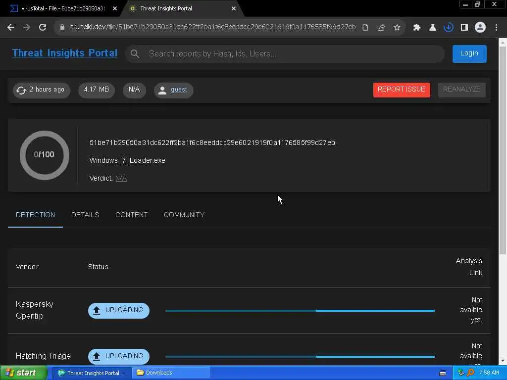Open the Downloads folder taskbar item
This screenshot has width=507, height=380.
click(171, 373)
